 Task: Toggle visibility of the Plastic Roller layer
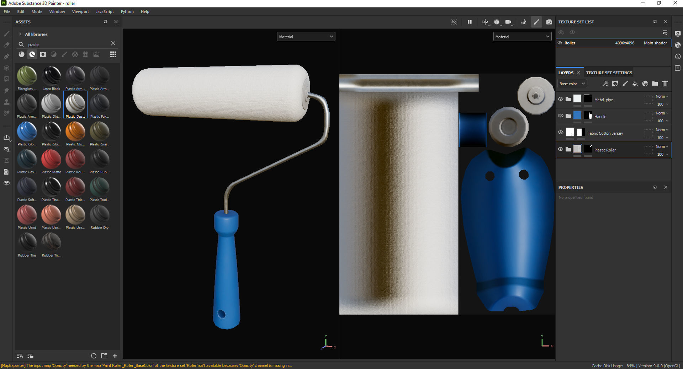click(x=561, y=149)
